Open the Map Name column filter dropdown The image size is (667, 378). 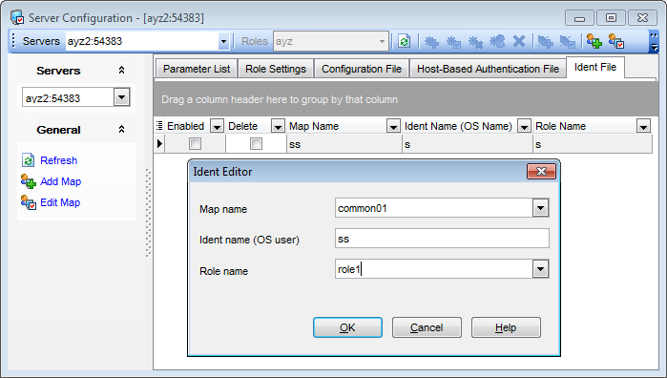tap(393, 126)
